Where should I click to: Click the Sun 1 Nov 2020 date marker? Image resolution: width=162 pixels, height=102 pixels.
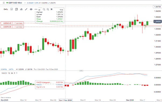point(65,100)
